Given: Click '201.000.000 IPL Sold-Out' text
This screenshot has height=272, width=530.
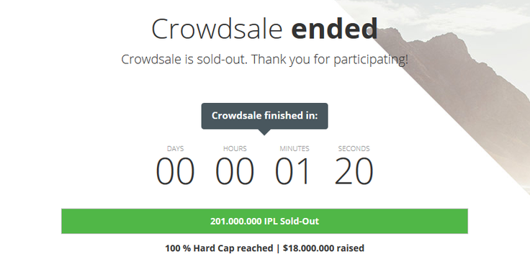Looking at the screenshot, I should point(265,222).
